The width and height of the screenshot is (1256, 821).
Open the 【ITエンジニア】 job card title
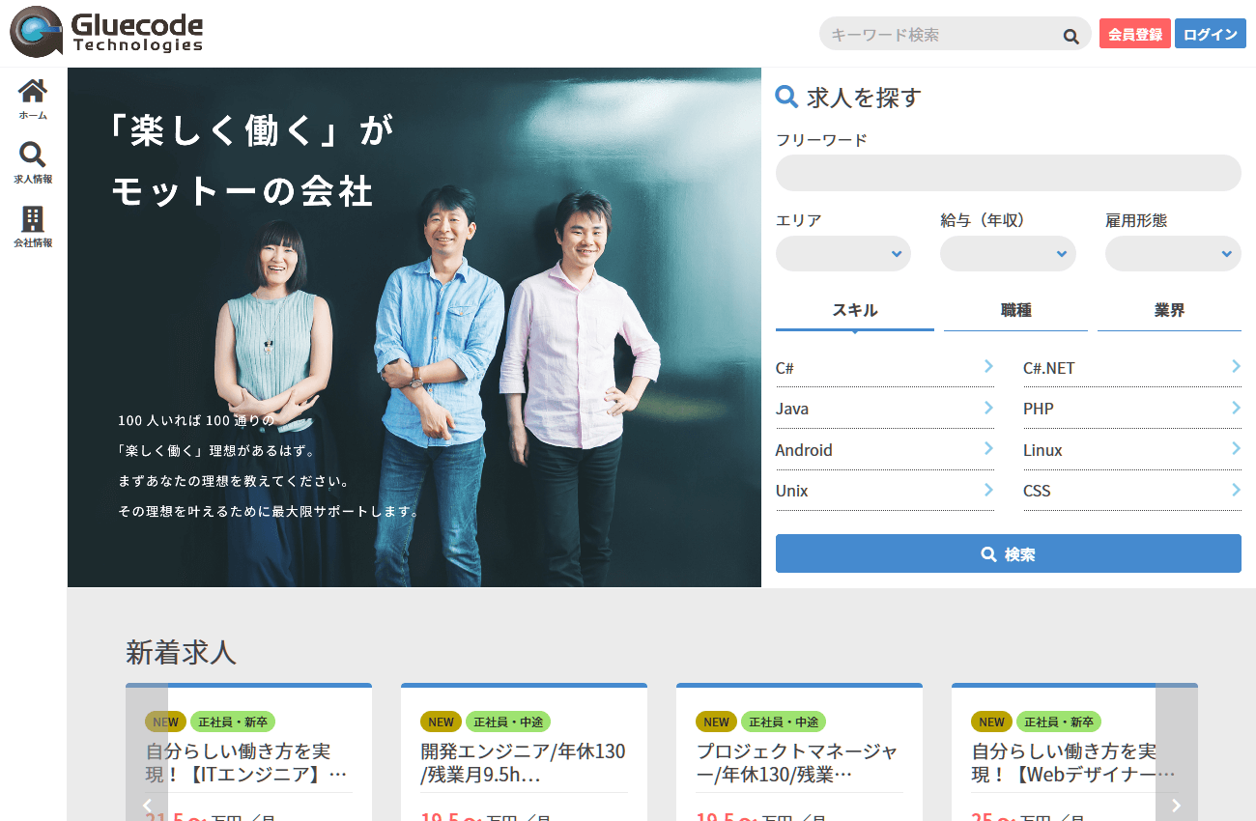point(245,762)
